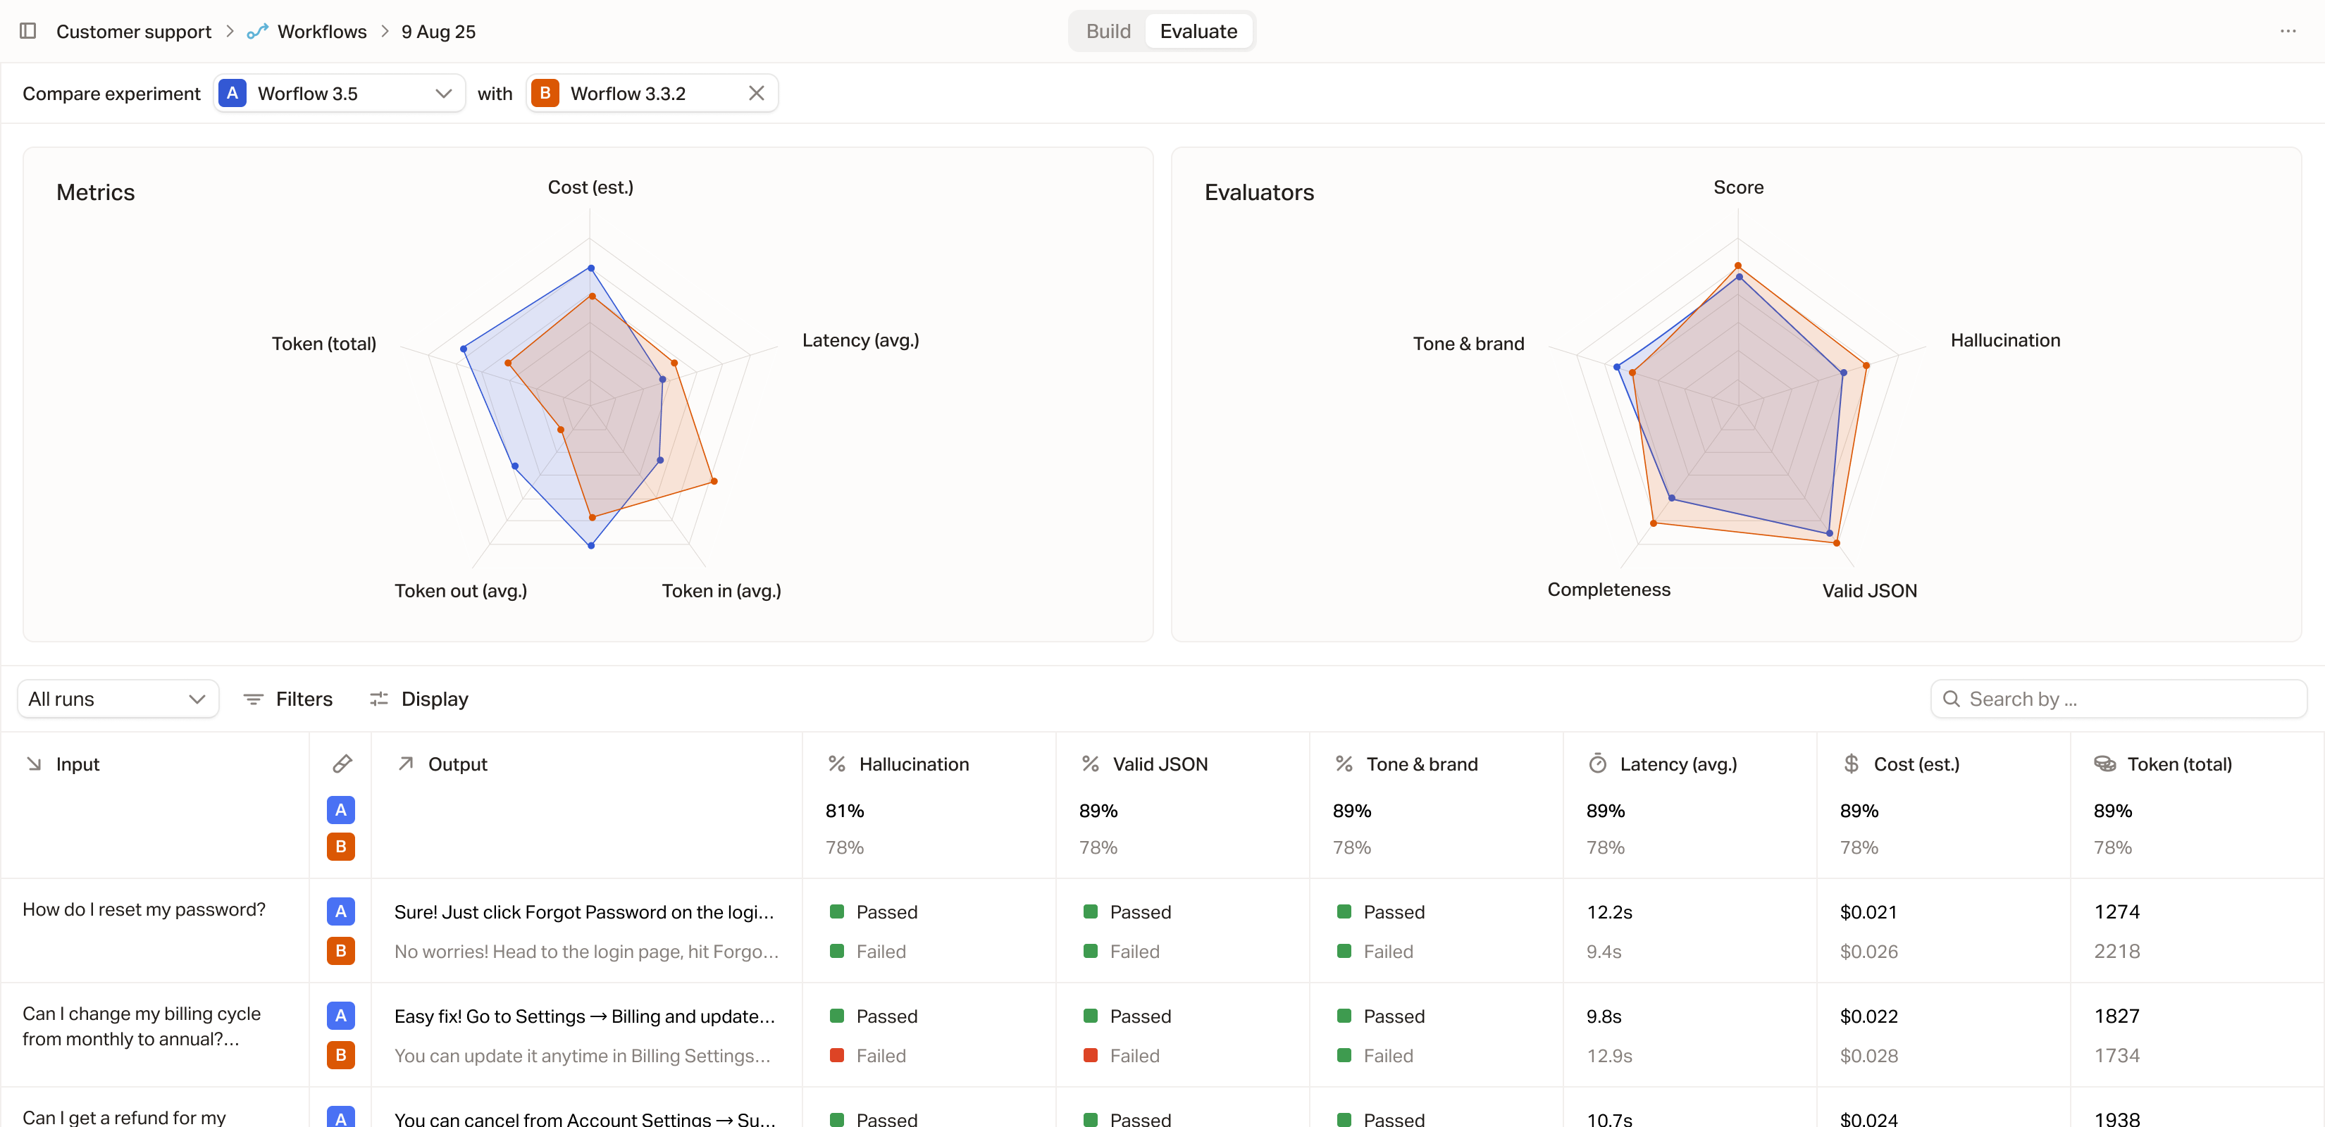
Task: Select the password reset input row
Action: click(x=144, y=909)
